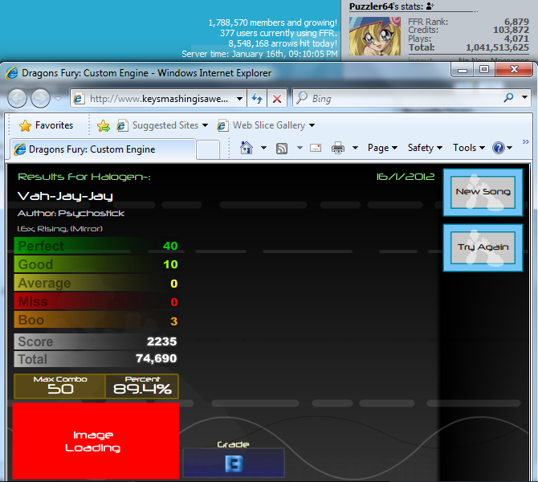Screen dimensions: 538x482
Task: Click the New Song button
Action: pos(483,192)
